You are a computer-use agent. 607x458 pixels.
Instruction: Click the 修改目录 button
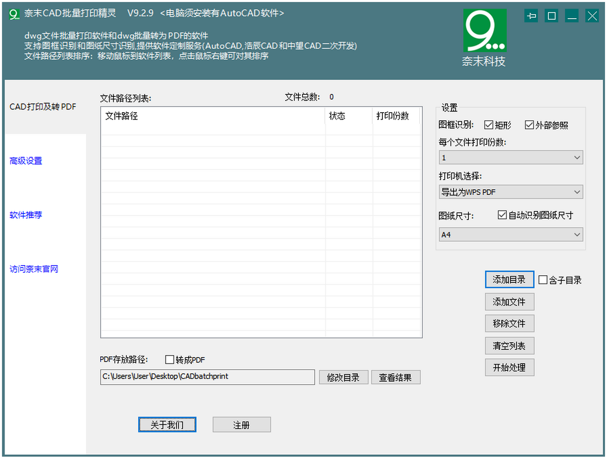(x=343, y=377)
